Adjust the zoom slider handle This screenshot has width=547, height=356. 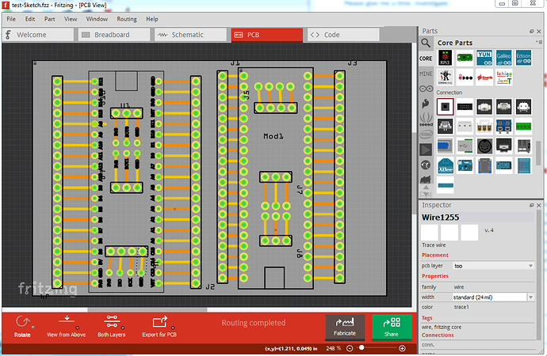point(361,347)
